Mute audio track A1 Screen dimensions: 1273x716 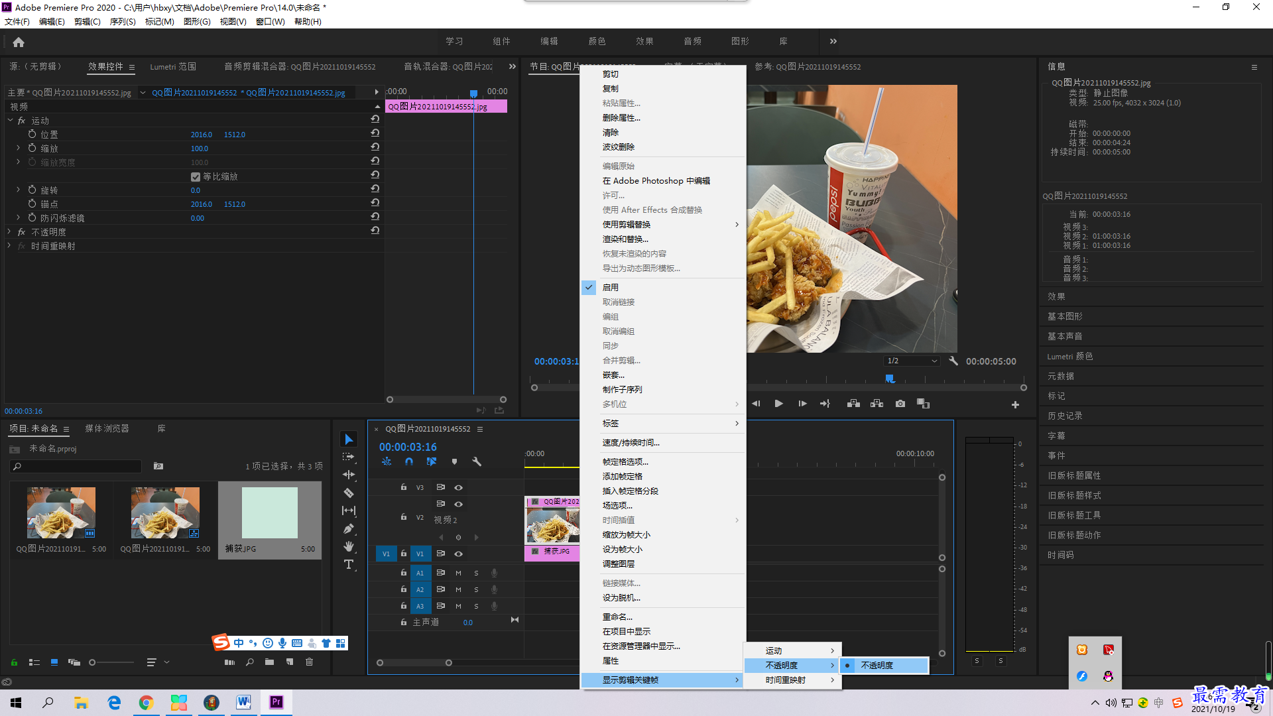click(x=458, y=573)
